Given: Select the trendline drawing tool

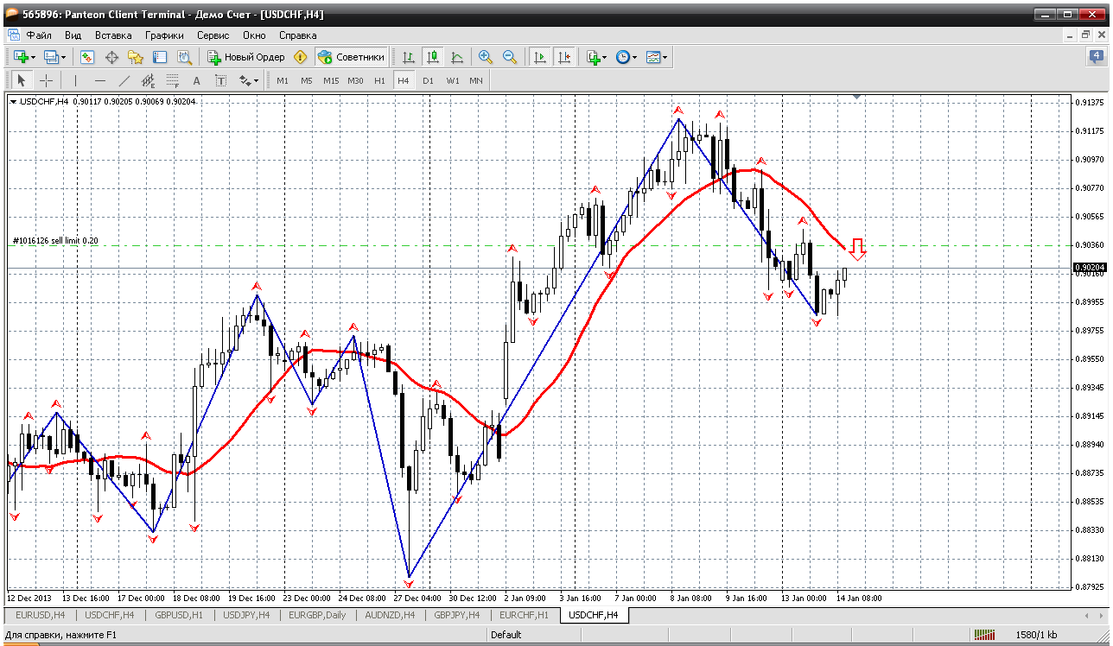Looking at the screenshot, I should click(x=124, y=80).
